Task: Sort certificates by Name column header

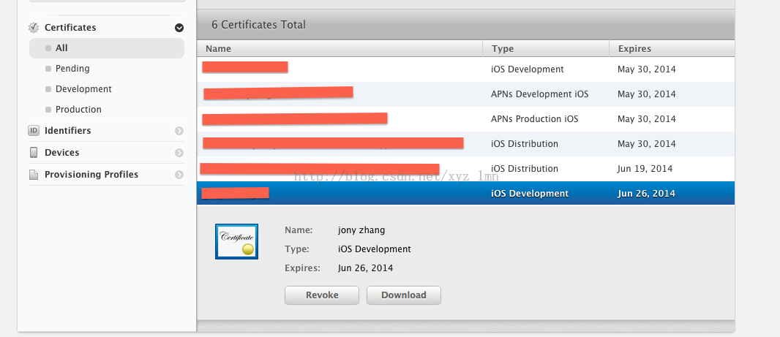Action: tap(340, 49)
